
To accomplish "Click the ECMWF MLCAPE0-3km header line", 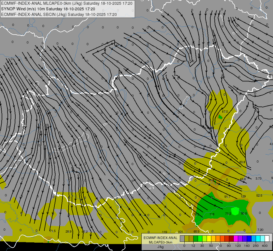I will [67, 3].
